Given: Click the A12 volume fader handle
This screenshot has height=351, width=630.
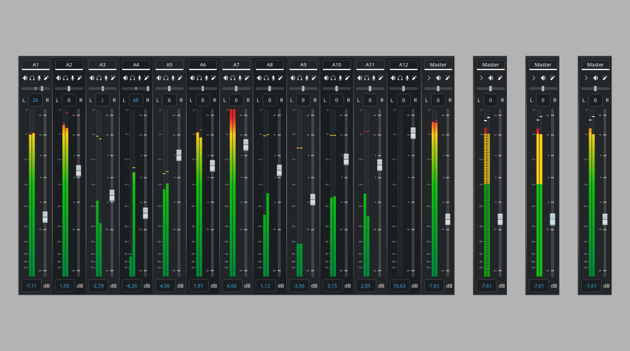Looking at the screenshot, I should coord(413,133).
